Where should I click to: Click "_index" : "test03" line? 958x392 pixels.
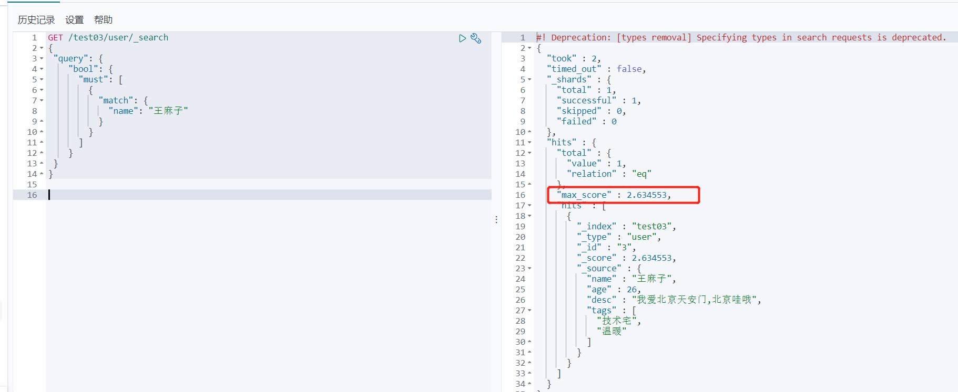click(627, 226)
